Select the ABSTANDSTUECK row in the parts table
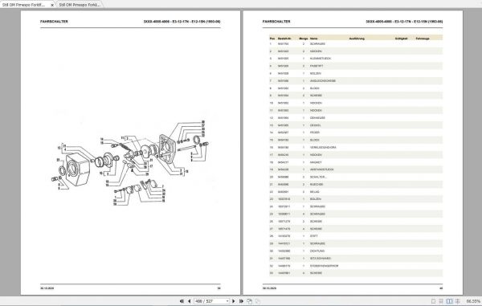Image resolution: width=482 pixels, height=306 pixels. [356, 169]
